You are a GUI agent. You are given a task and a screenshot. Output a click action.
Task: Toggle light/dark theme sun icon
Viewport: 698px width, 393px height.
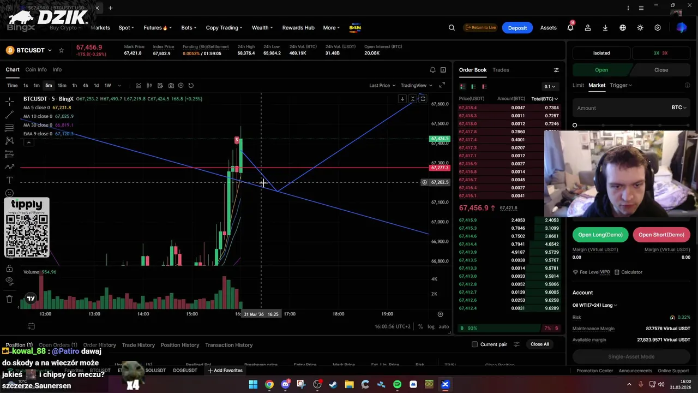point(640,28)
